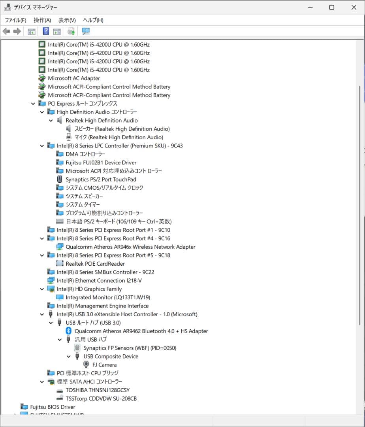Click the speaker icon of Realtek High Definition Audio
Screen dimensions: 365x427
(60, 120)
